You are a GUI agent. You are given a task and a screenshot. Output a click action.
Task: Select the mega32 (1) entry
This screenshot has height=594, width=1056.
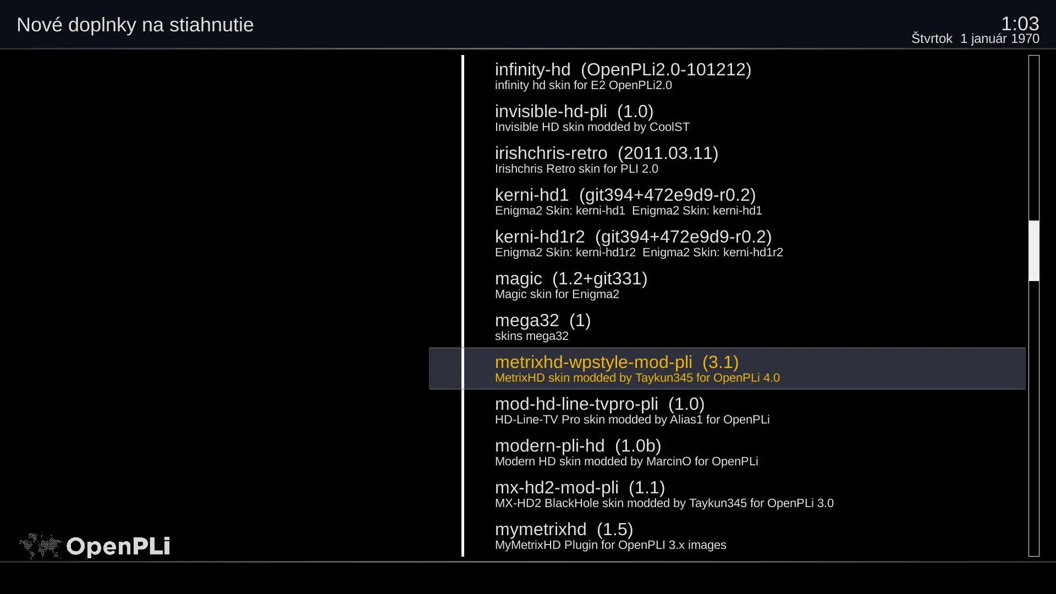pos(727,327)
